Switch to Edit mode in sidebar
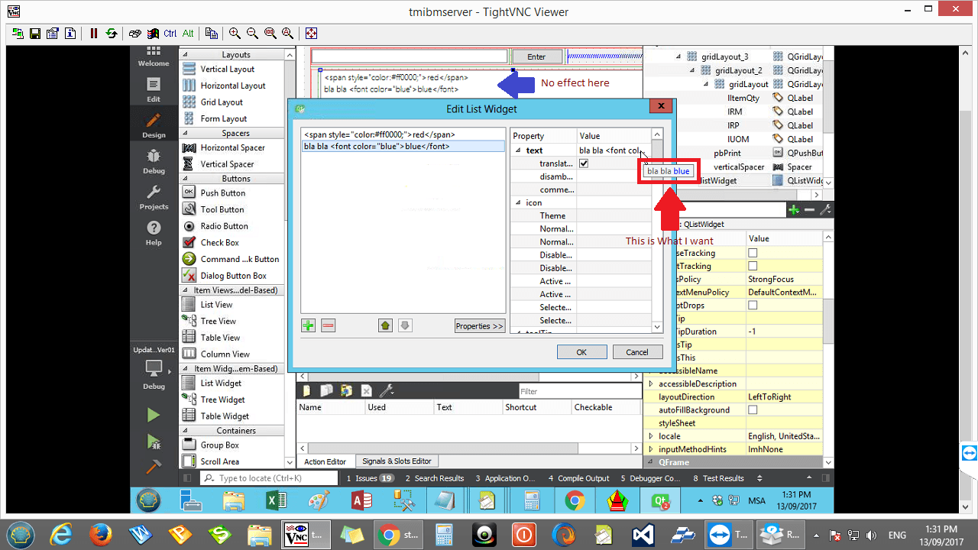The height and width of the screenshot is (550, 978). click(x=154, y=89)
